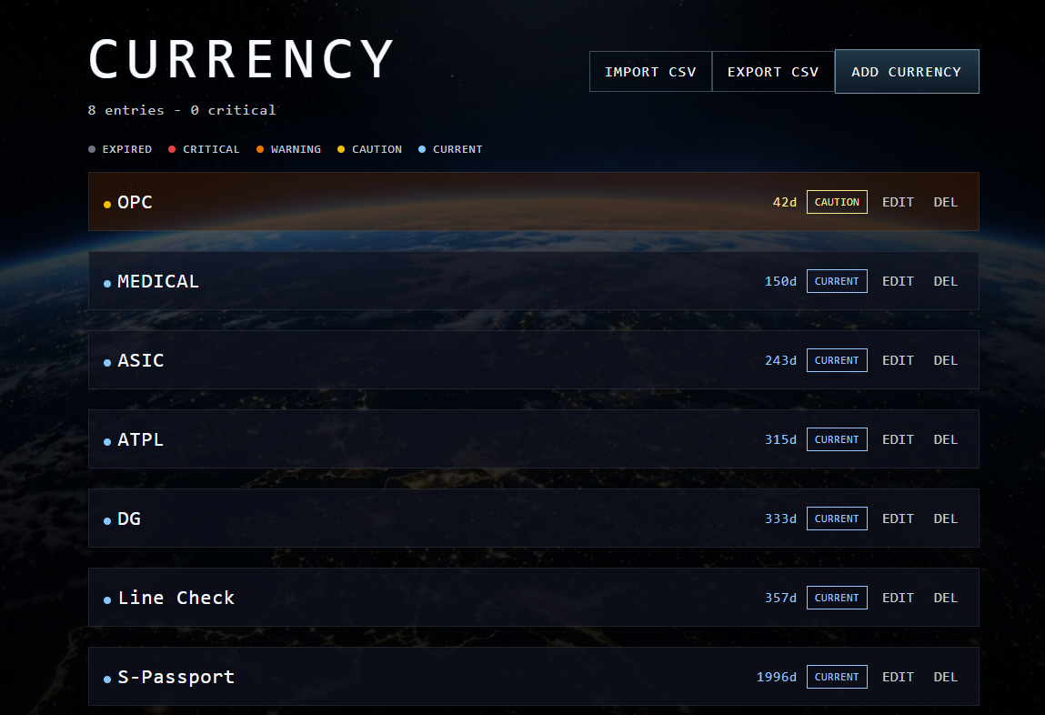Select the Line Check entry name

pos(176,598)
